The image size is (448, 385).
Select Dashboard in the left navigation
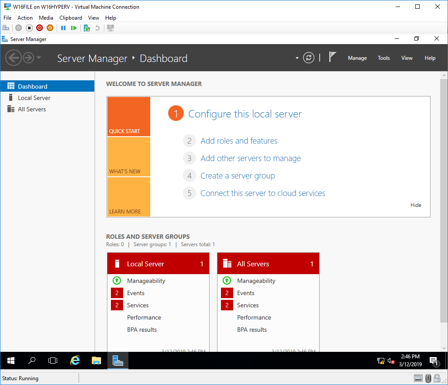click(x=48, y=86)
